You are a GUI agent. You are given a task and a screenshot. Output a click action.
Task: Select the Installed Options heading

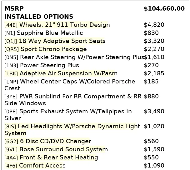[x=39, y=17]
